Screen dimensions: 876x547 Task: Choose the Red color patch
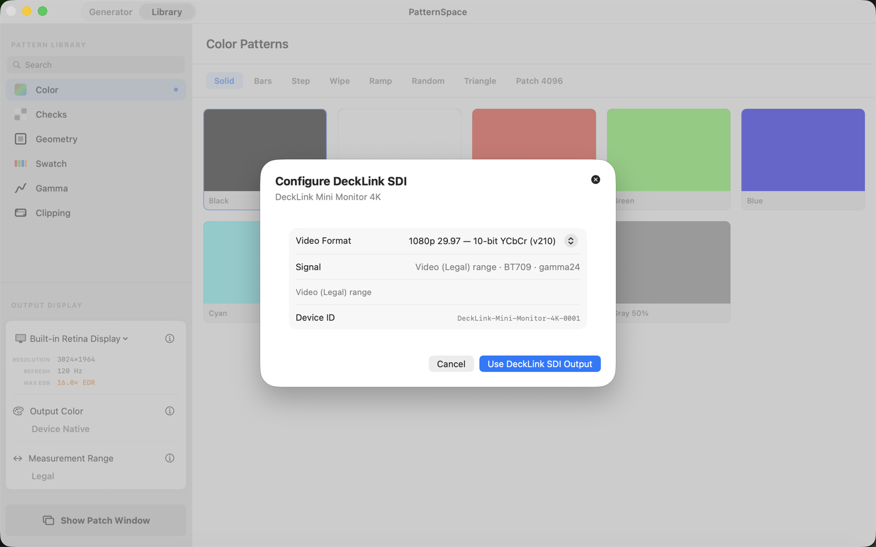(x=534, y=134)
